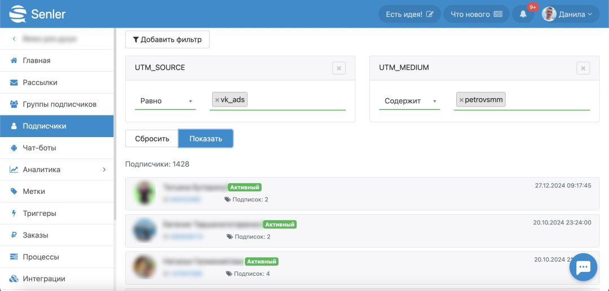Delete the vk_ads tag
Viewport: 609px width, 291px height.
point(217,100)
